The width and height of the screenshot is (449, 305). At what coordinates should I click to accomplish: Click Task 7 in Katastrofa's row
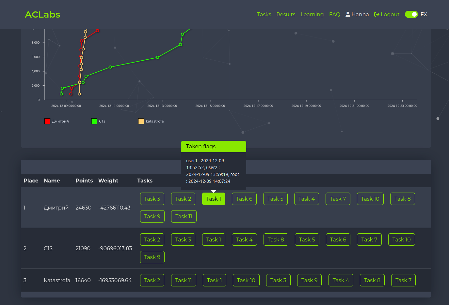click(403, 280)
